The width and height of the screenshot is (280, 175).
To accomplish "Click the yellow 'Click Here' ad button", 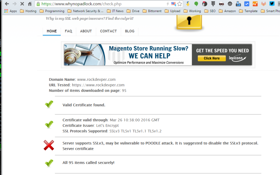I will (x=212, y=58).
